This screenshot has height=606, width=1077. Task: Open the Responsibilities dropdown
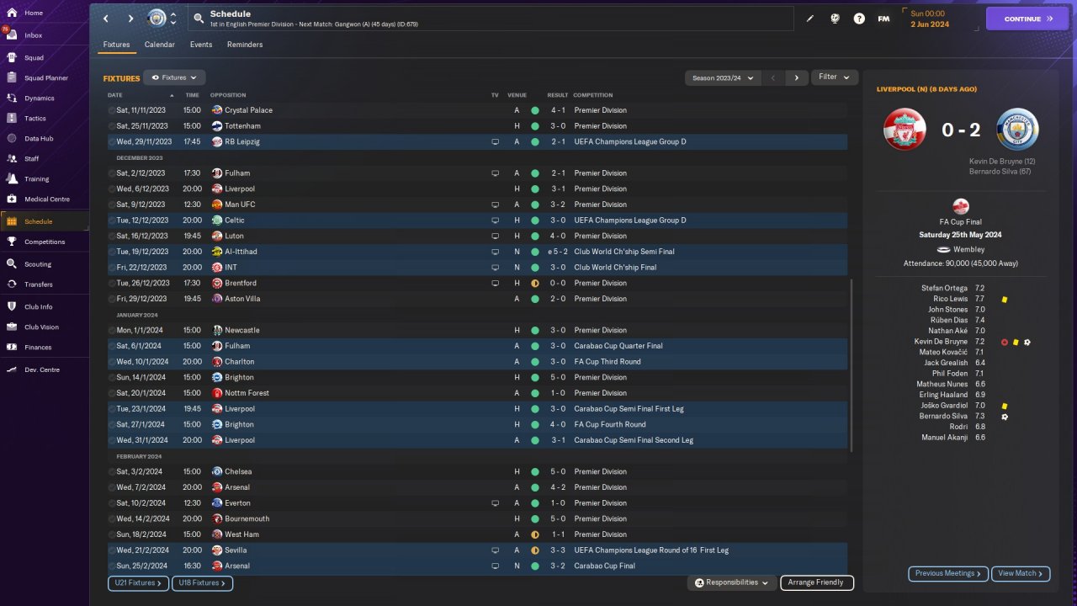732,582
